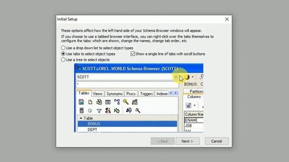Switch to the Views tab
This screenshot has width=289, height=162.
(98, 94)
